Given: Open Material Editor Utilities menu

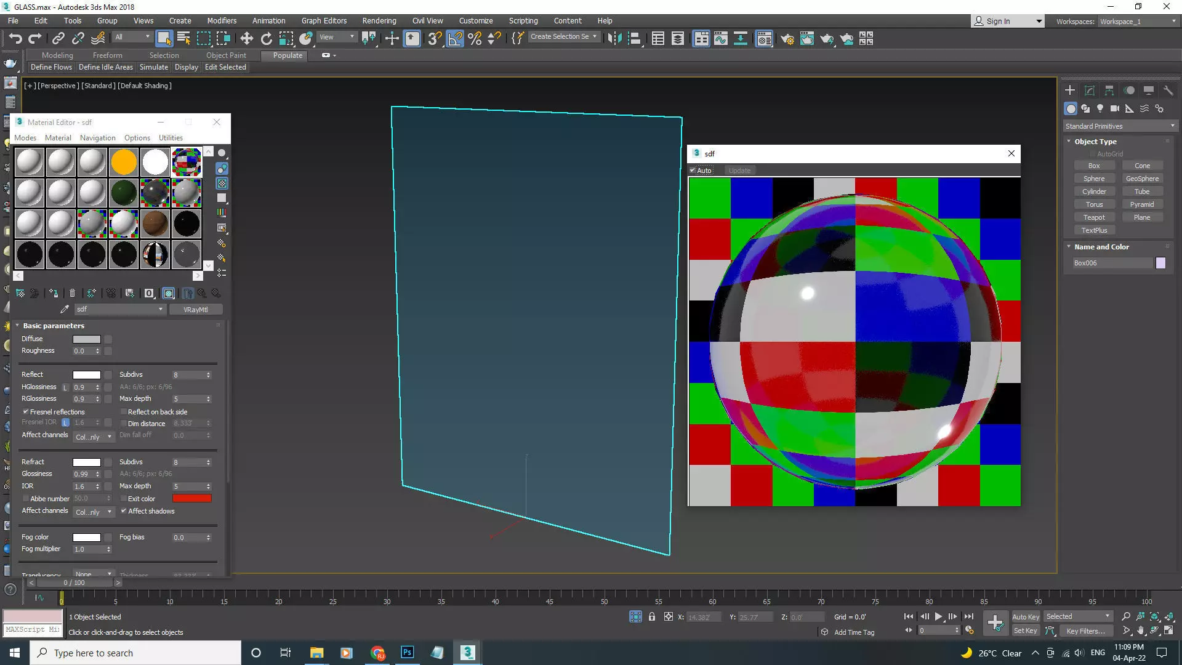Looking at the screenshot, I should pos(171,138).
